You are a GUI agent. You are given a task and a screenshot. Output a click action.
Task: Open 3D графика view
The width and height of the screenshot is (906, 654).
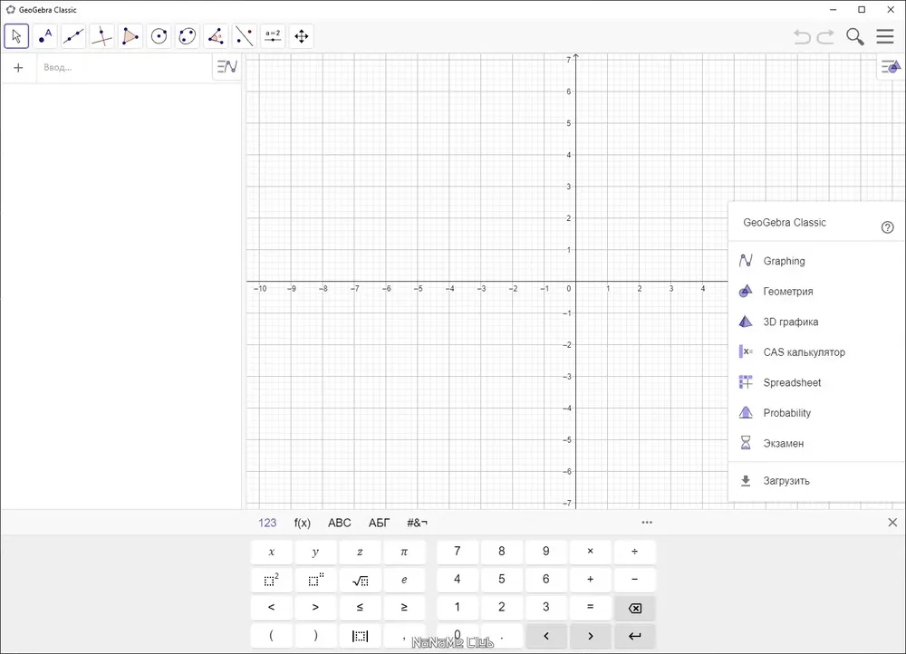tap(816, 322)
